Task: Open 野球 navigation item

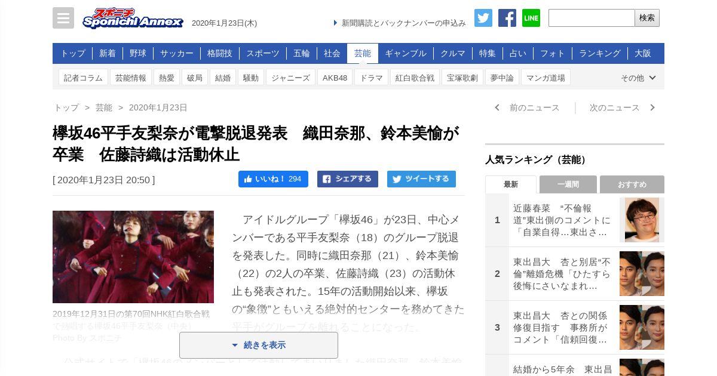Action: 138,53
